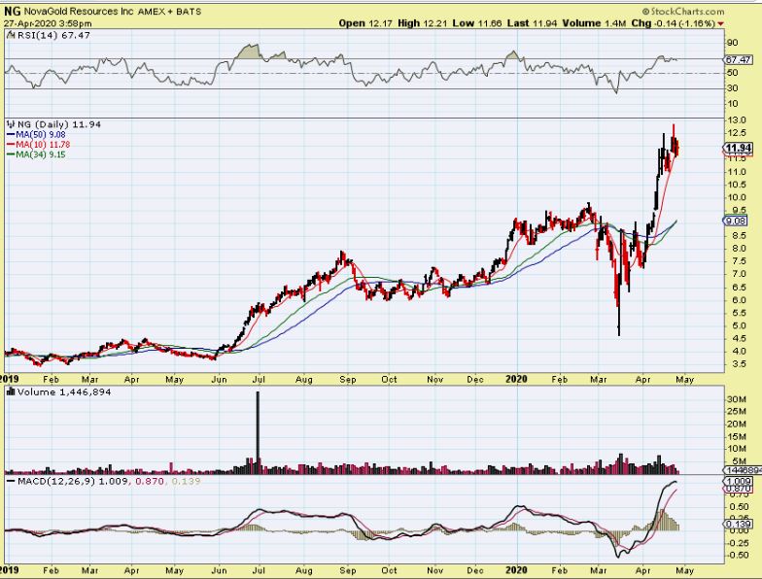Click the green MA(34) legend line marker
The height and width of the screenshot is (579, 762).
11,154
